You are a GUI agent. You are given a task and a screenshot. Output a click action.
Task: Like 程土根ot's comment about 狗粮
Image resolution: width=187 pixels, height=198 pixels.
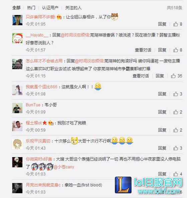[178, 130]
